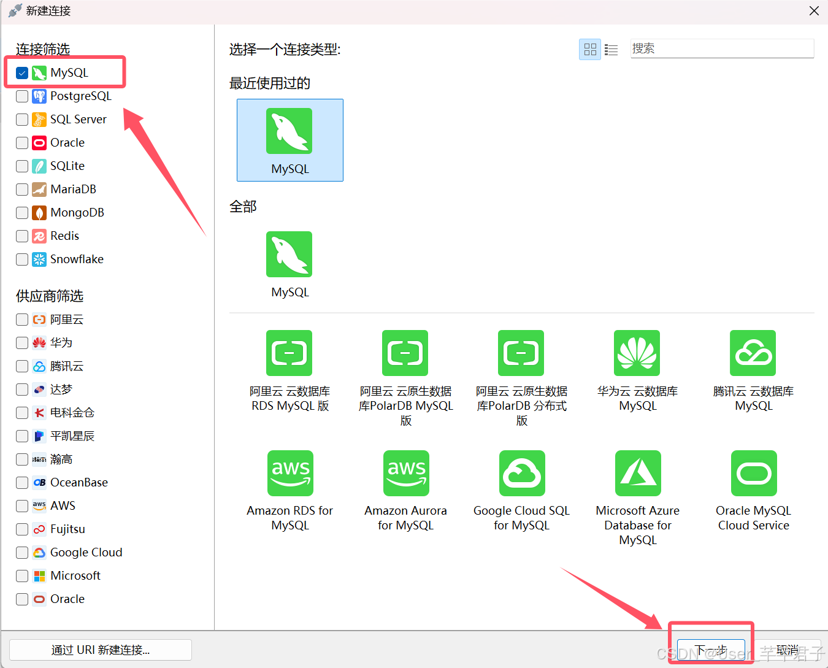Check the MongoDB filter checkbox
The width and height of the screenshot is (828, 668).
[x=22, y=213]
